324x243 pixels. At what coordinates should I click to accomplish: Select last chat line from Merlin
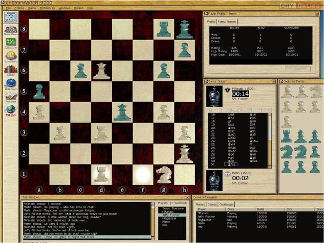pos(87,237)
